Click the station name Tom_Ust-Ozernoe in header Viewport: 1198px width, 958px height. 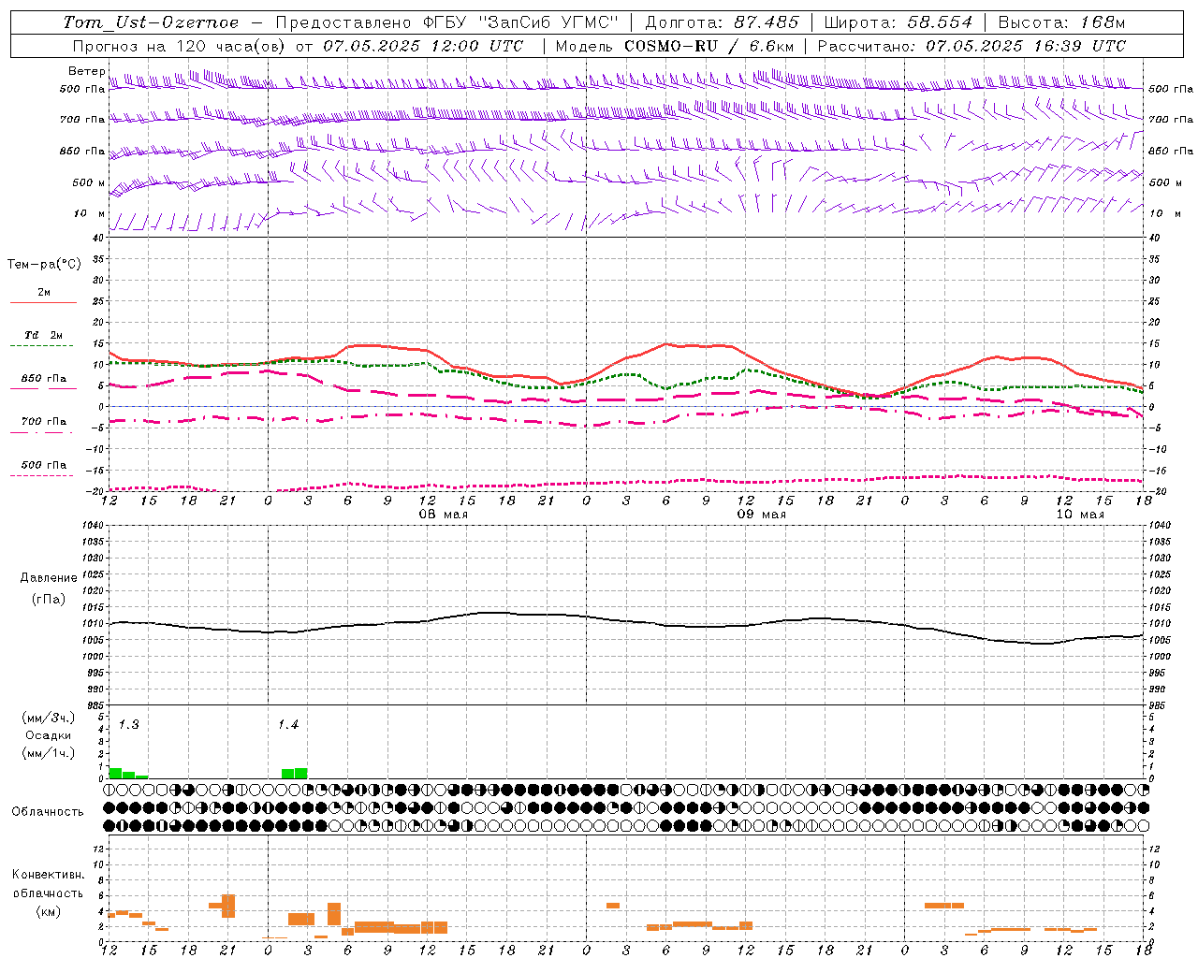tap(152, 22)
